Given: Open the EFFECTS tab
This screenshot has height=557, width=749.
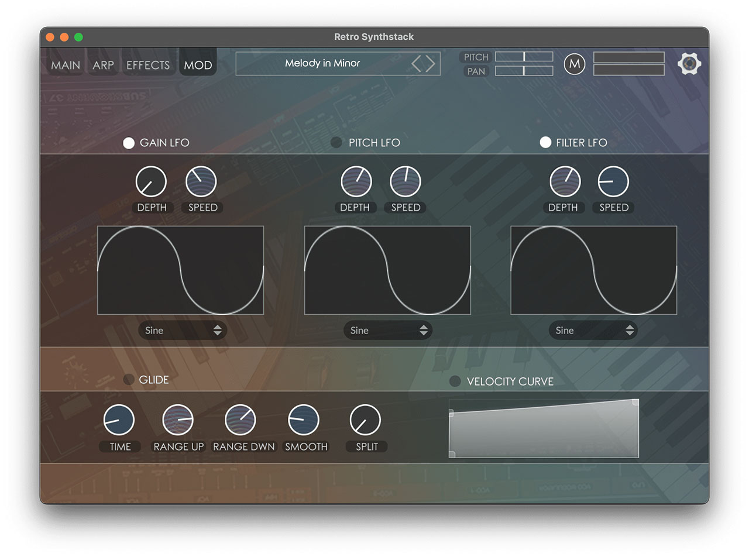Looking at the screenshot, I should pos(147,65).
